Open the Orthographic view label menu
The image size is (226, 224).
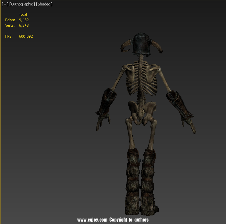pos(22,4)
